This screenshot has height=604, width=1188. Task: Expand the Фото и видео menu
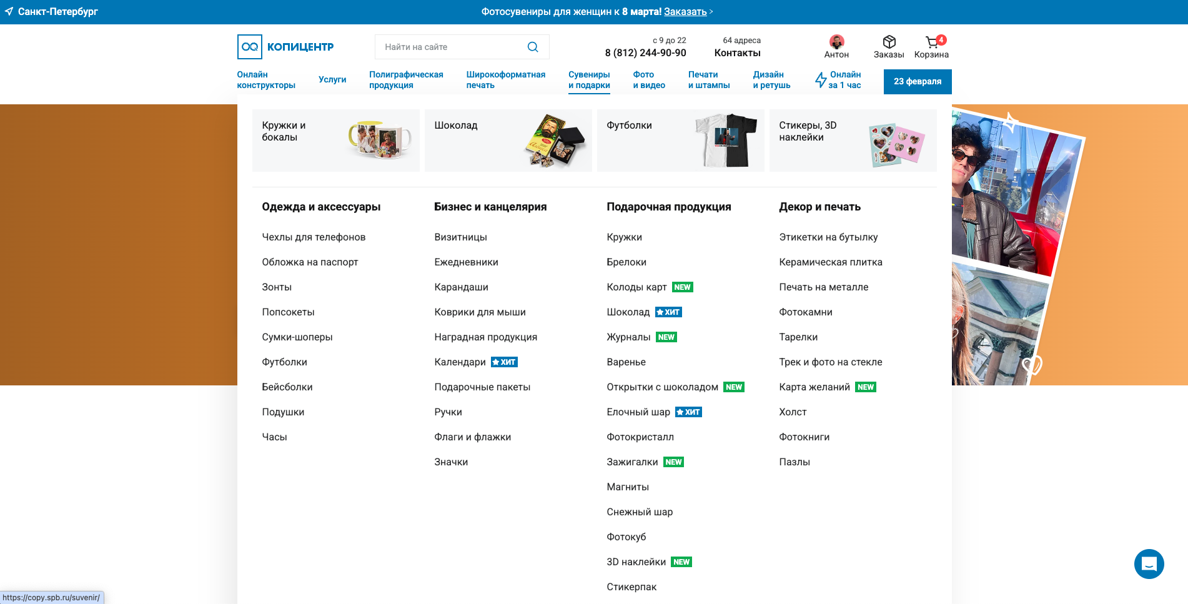coord(649,80)
